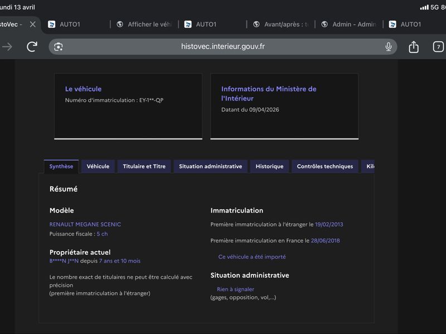446x334 pixels.
Task: Click registration number EY-1**-QP text
Action: pyautogui.click(x=151, y=100)
